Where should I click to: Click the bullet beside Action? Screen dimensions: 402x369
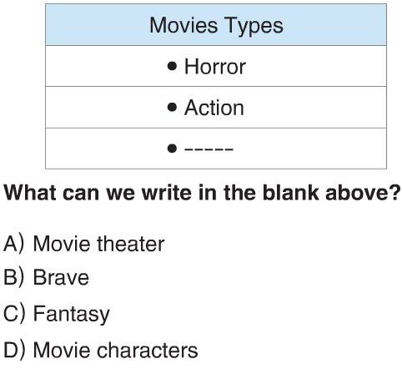tap(172, 107)
